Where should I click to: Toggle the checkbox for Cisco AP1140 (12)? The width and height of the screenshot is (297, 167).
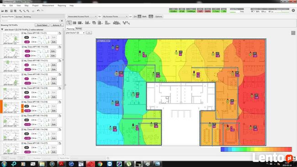[22, 74]
